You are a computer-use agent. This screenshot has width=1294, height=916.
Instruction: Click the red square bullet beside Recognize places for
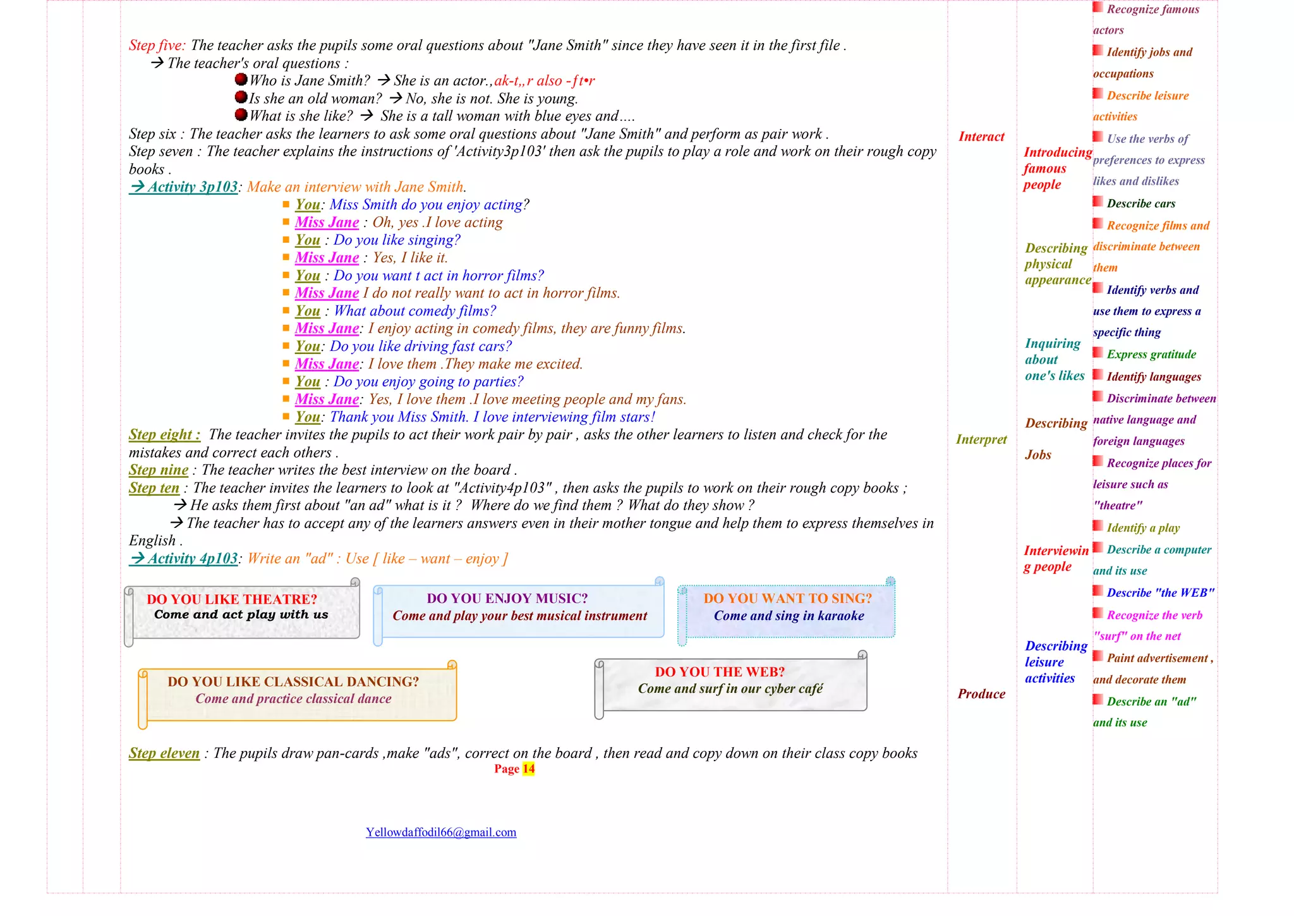[x=1098, y=461]
